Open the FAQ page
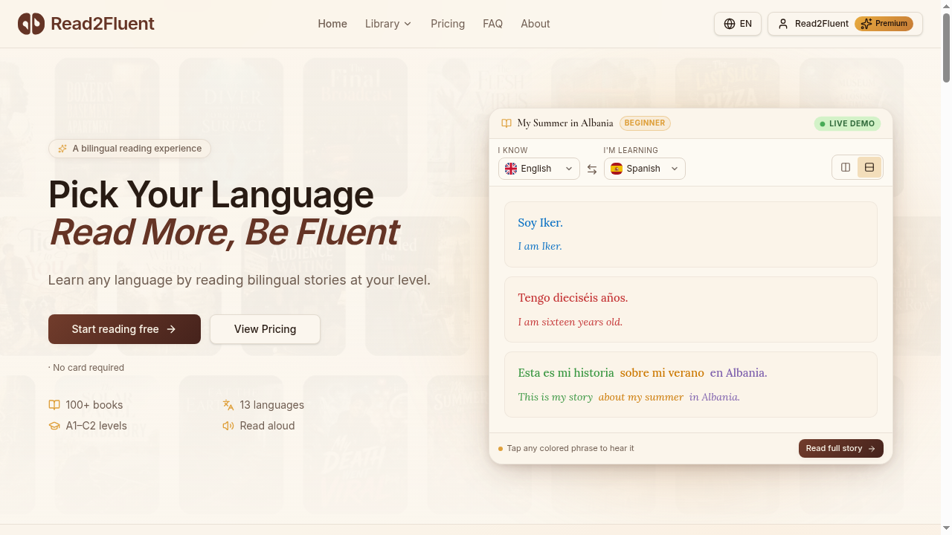952x535 pixels. pyautogui.click(x=493, y=24)
